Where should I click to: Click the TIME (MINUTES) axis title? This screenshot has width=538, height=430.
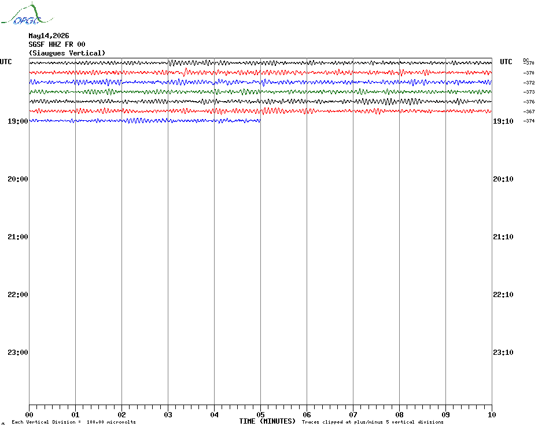[x=267, y=421]
